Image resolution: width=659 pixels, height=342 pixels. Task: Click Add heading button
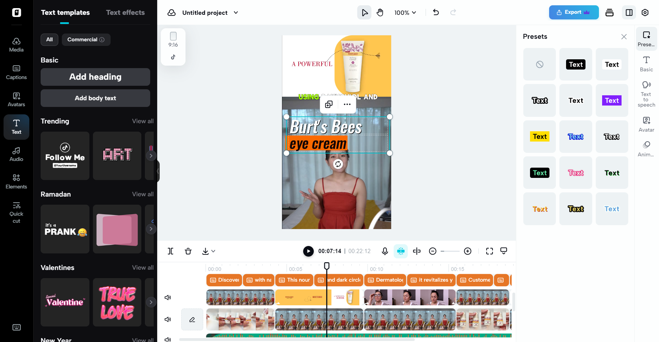95,77
